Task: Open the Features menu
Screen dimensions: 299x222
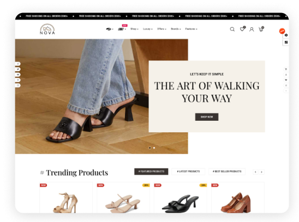Action: (x=191, y=29)
